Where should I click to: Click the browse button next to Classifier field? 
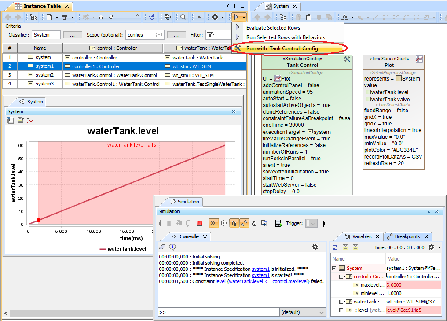coord(73,35)
